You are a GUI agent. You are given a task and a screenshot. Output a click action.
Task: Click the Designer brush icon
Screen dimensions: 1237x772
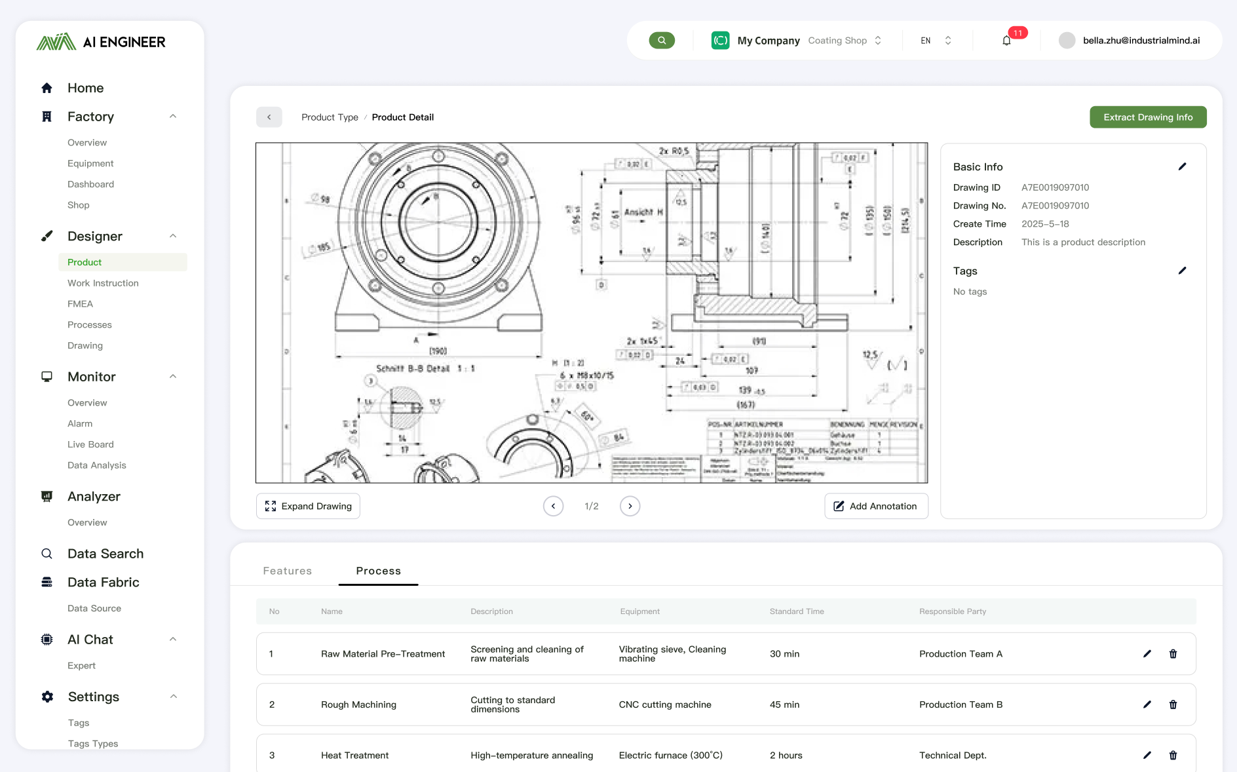click(x=47, y=236)
